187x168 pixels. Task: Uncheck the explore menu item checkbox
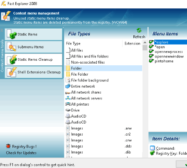pyautogui.click(x=151, y=42)
